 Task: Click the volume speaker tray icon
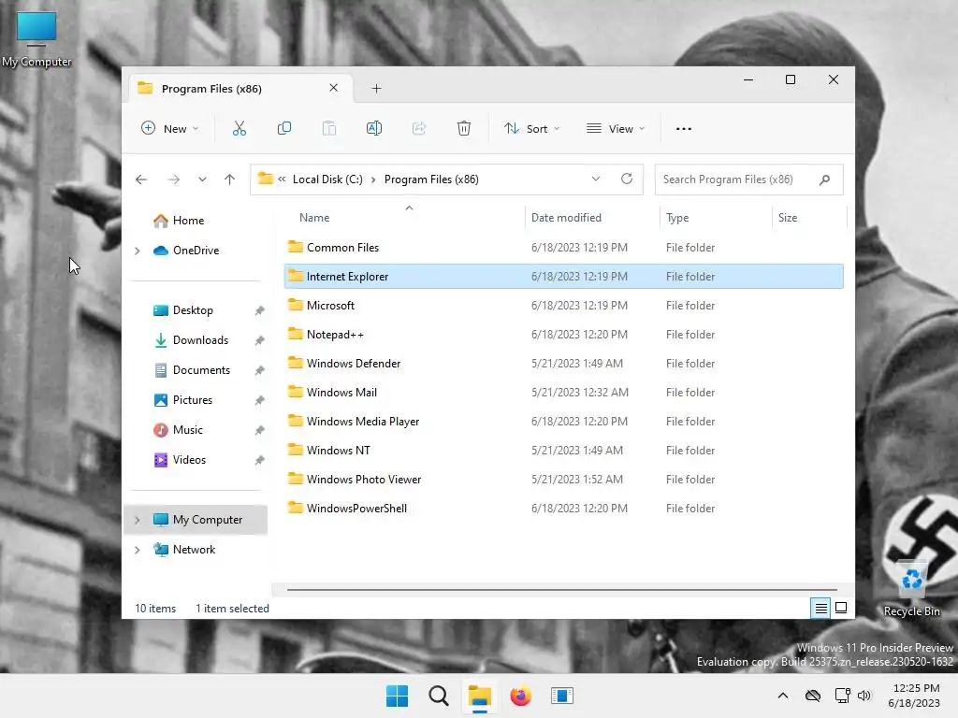coord(864,696)
